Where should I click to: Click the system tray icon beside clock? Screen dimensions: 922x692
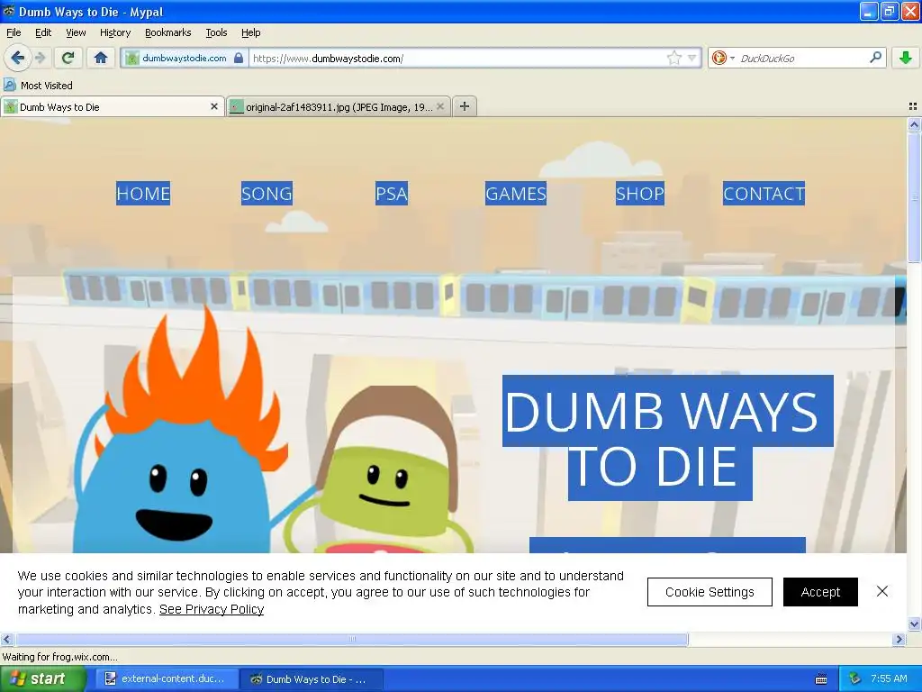854,679
